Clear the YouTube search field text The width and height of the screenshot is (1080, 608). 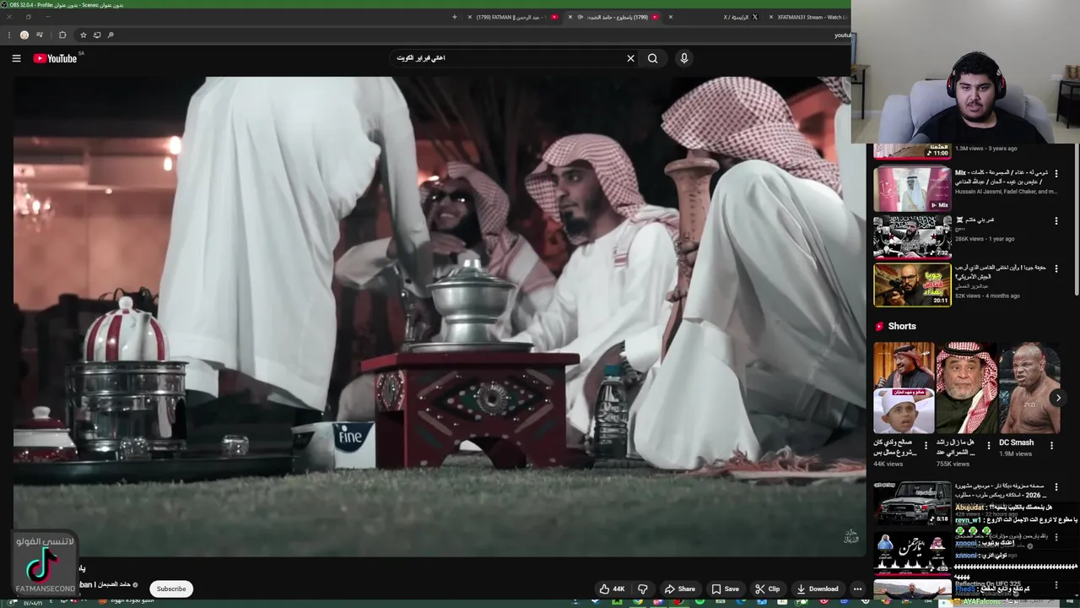coord(630,58)
